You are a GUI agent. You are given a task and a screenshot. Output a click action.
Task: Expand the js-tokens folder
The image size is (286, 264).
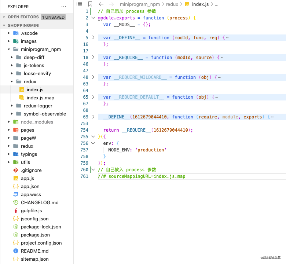tap(12, 65)
